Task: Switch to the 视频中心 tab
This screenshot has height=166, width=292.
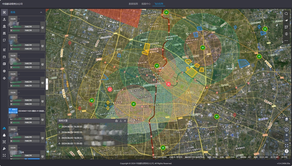Action: pos(146,4)
